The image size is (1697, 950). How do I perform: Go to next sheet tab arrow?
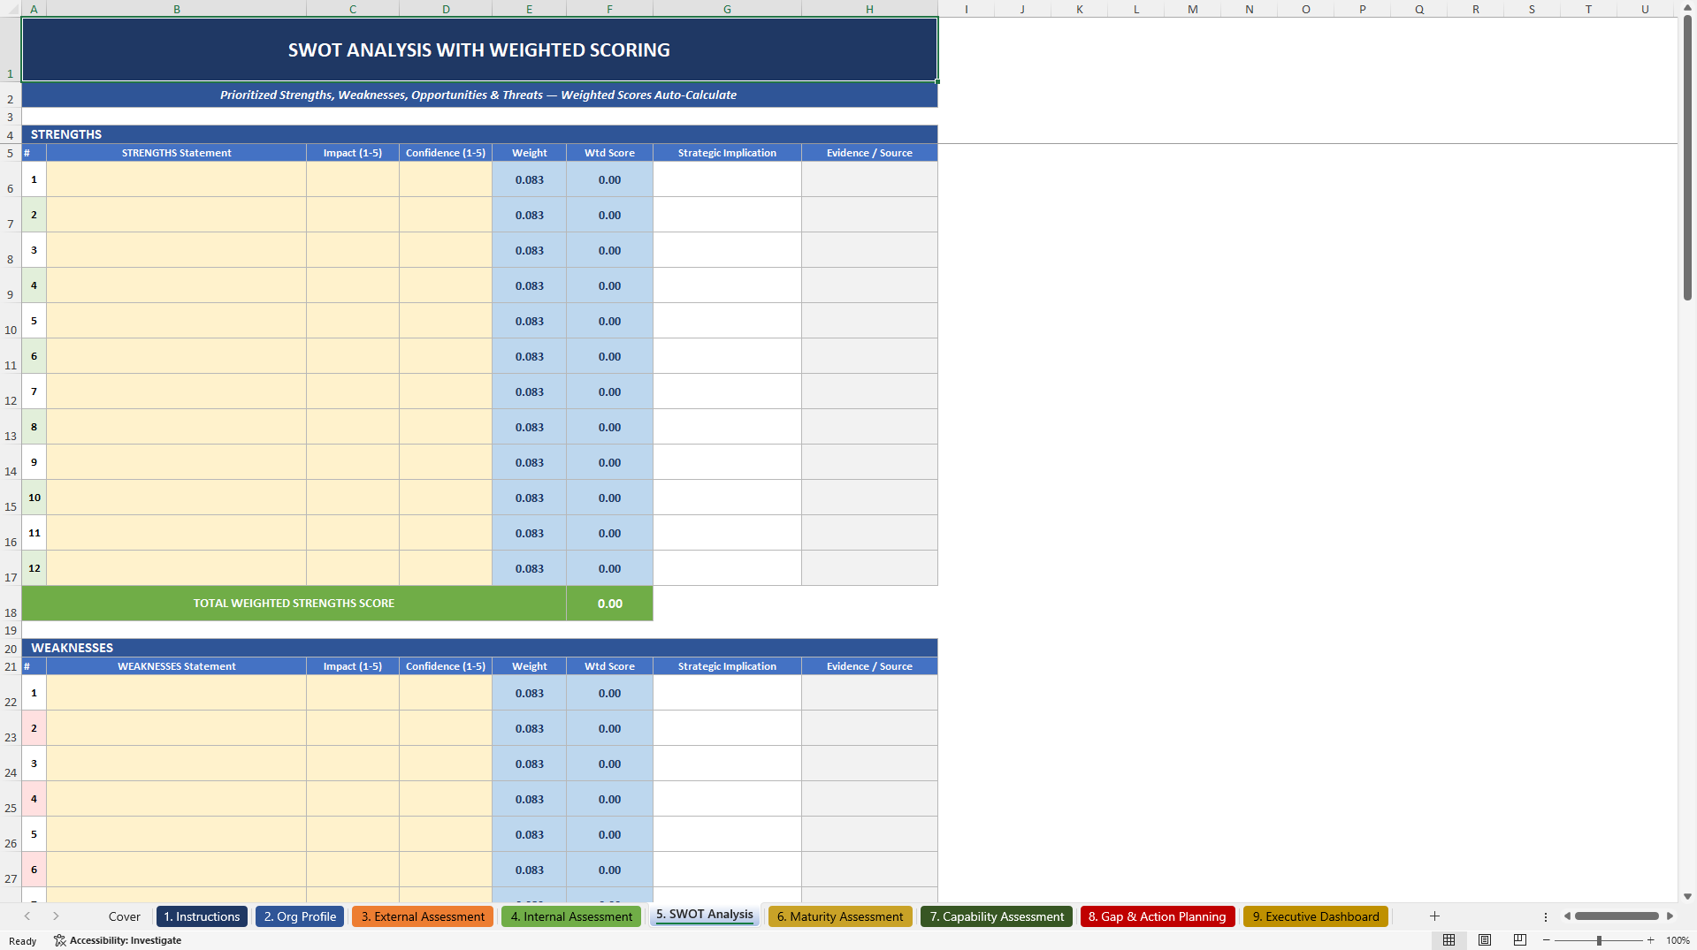(x=56, y=916)
